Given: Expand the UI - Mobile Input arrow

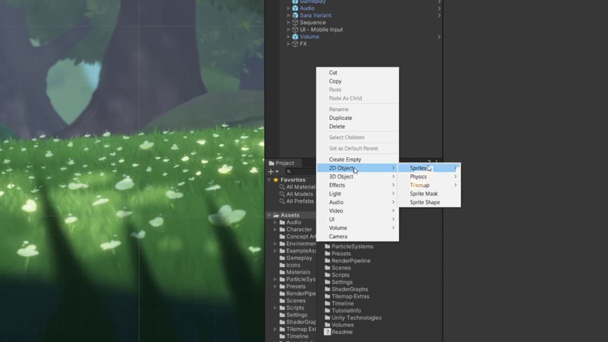Looking at the screenshot, I should 288,29.
